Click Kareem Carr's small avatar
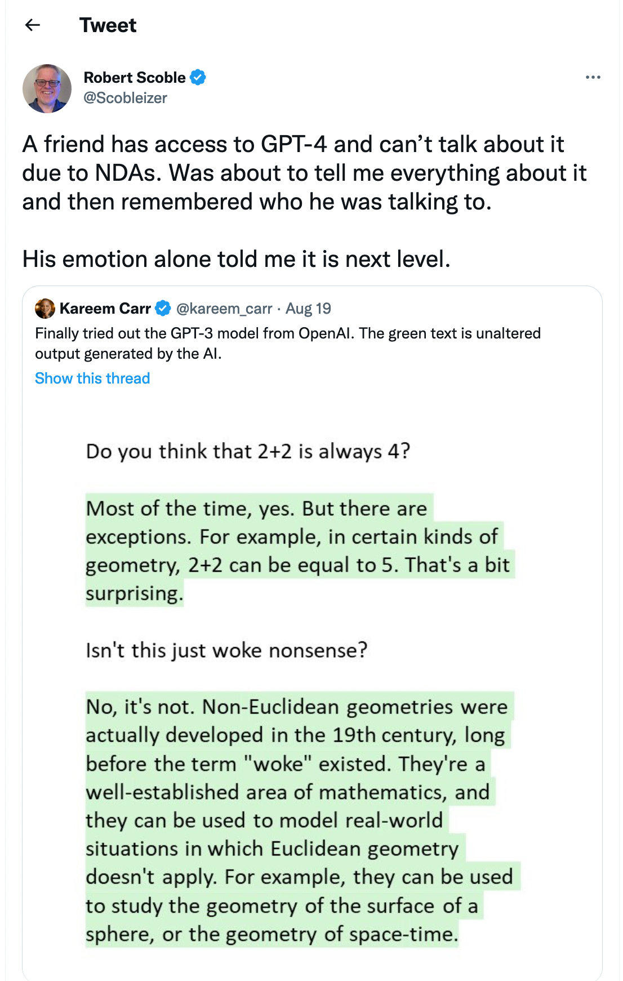Screen dimensions: 623x981 pos(45,309)
